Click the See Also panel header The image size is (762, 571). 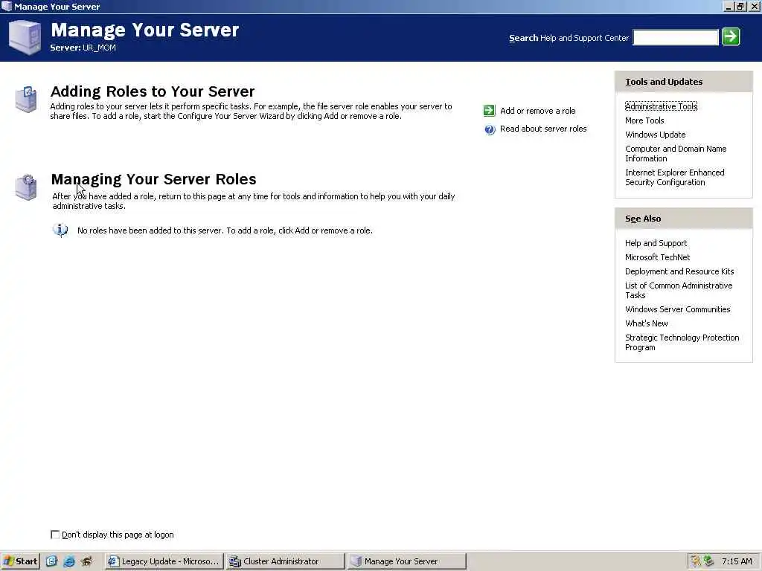(x=683, y=219)
